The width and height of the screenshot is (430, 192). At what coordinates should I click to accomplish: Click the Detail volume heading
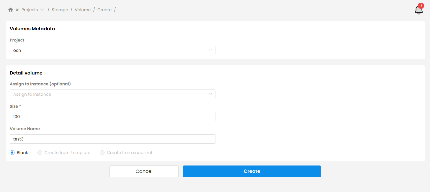pyautogui.click(x=26, y=73)
